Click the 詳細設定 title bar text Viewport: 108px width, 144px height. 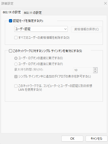7,4
